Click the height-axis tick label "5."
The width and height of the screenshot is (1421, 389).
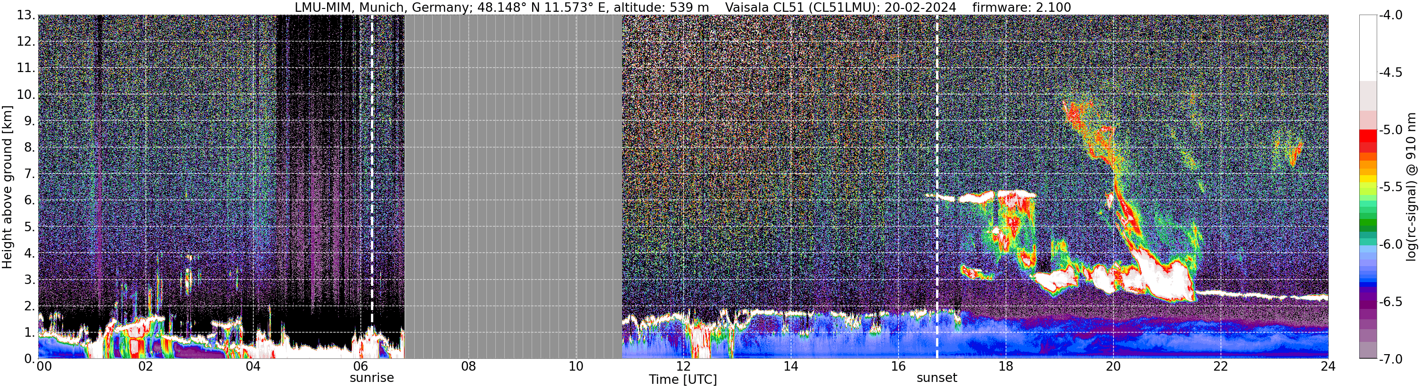30,227
